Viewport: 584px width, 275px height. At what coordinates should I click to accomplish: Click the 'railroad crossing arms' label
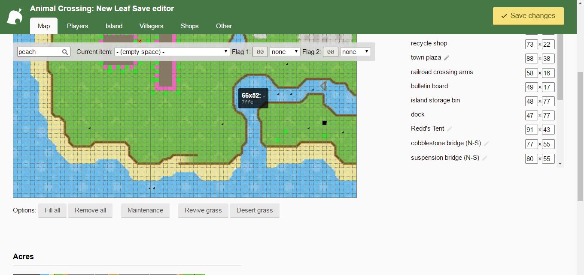click(x=442, y=72)
